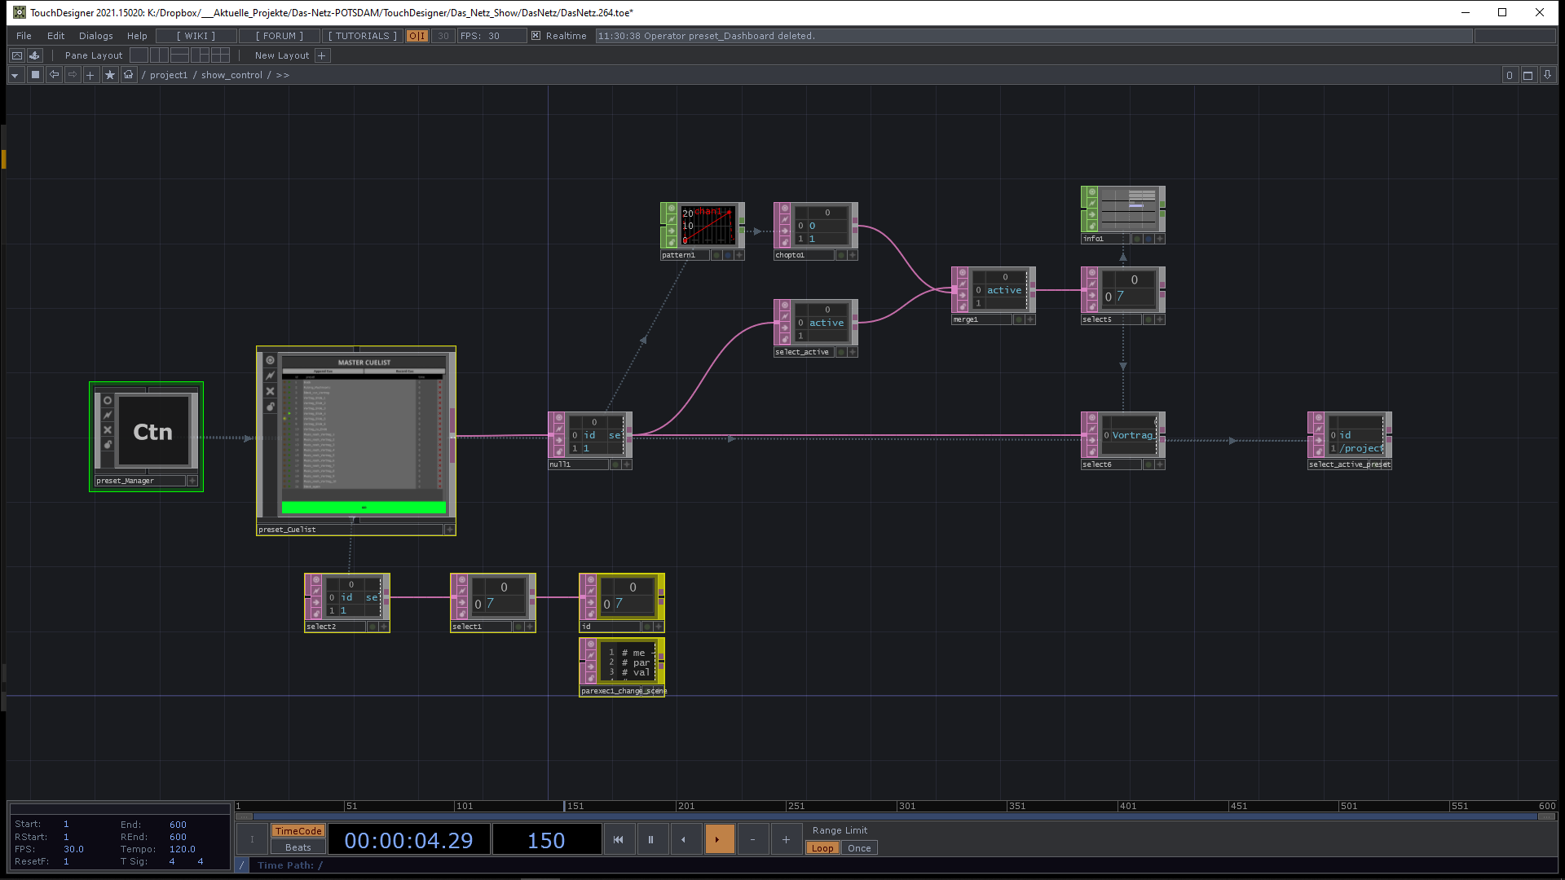Switch display to Beats mode
Image resolution: width=1565 pixels, height=880 pixels.
pyautogui.click(x=298, y=847)
